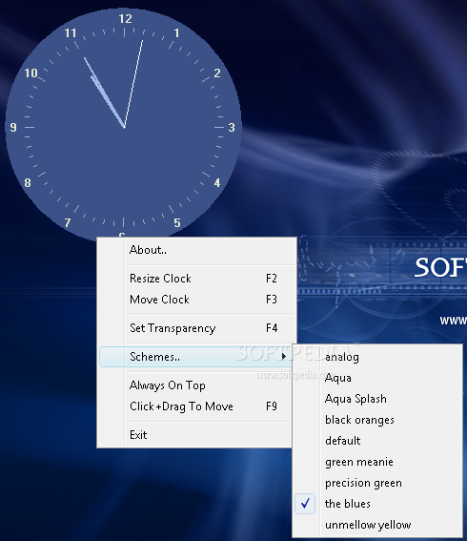Switch to the Aqua scheme
Image resolution: width=467 pixels, height=541 pixels.
[x=377, y=378]
